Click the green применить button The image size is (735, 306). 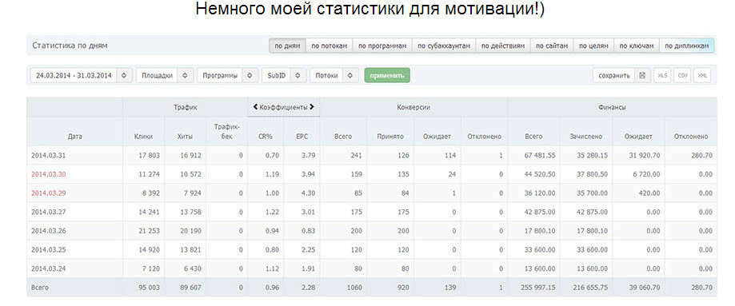[x=387, y=75]
